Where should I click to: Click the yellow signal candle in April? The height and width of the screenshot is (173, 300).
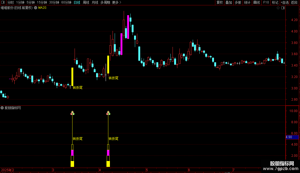[108, 64]
